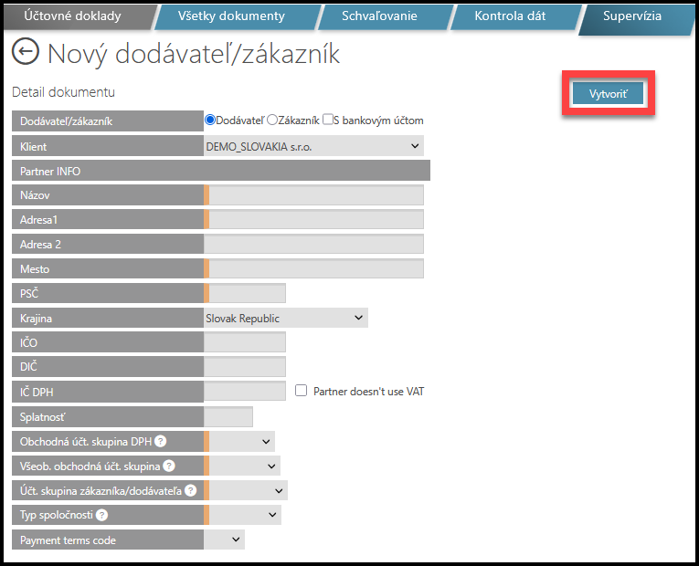Click help icon beside Účt. skupina zákazníka/dodávateľa
Screen dimensions: 699x566
click(190, 490)
